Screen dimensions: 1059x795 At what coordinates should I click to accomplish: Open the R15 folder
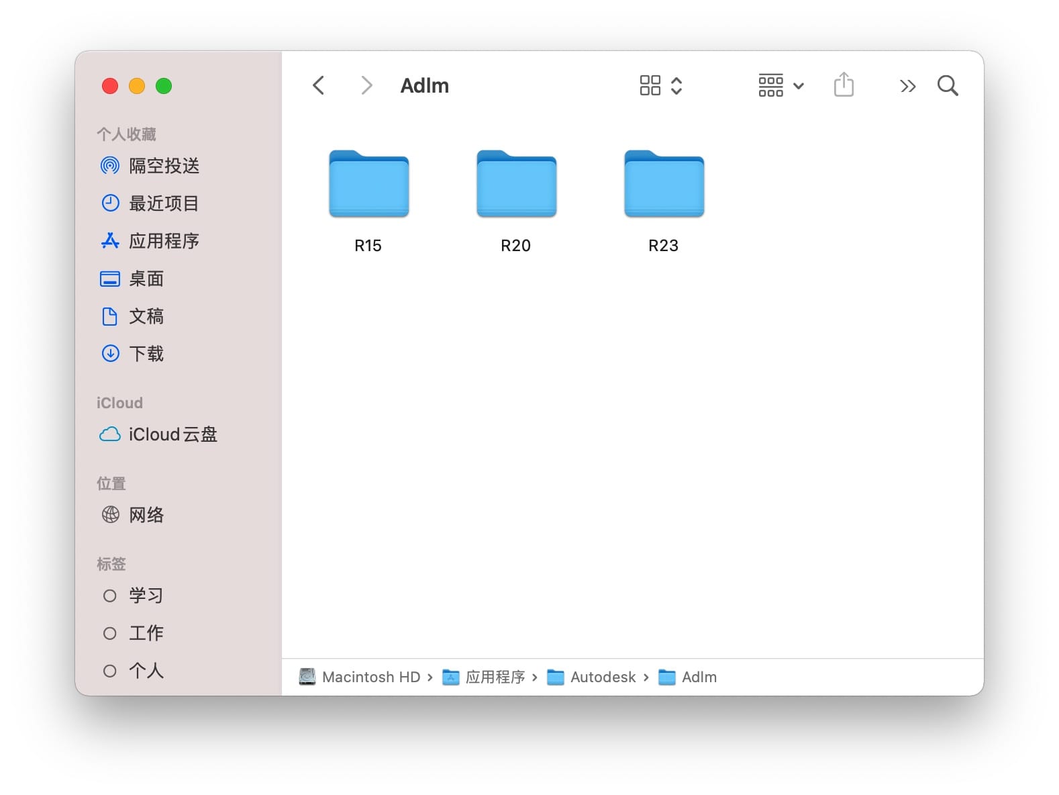[x=368, y=185]
